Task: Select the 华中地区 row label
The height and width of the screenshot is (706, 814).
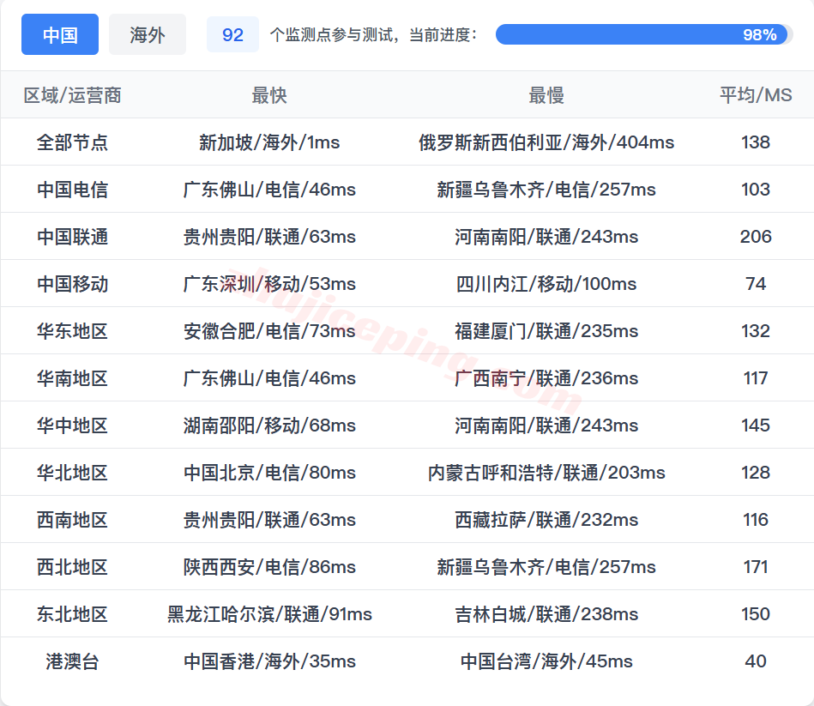Action: pyautogui.click(x=72, y=425)
